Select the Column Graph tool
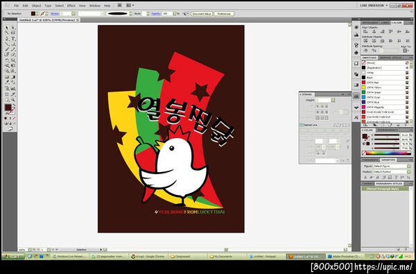This screenshot has height=274, width=416. (13, 88)
